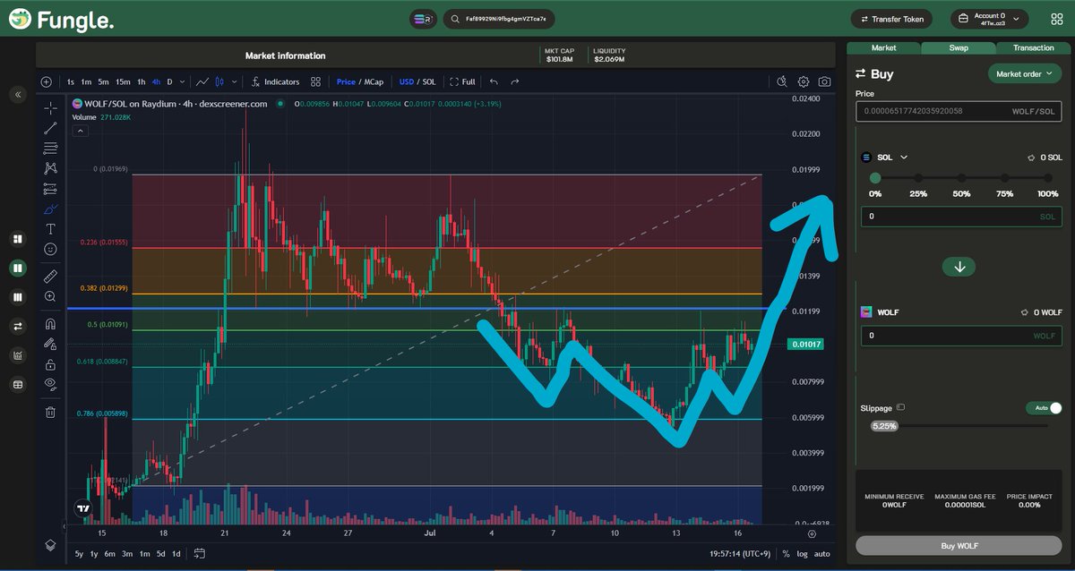Set chart range to 5y
The image size is (1075, 571).
tap(79, 553)
